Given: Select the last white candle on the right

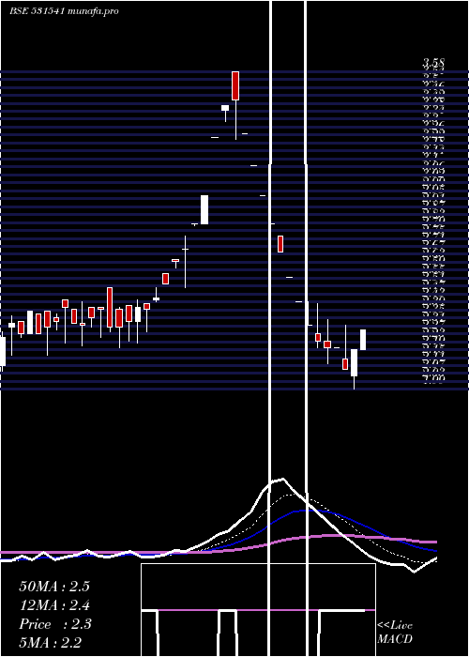Looking at the screenshot, I should click(x=363, y=340).
